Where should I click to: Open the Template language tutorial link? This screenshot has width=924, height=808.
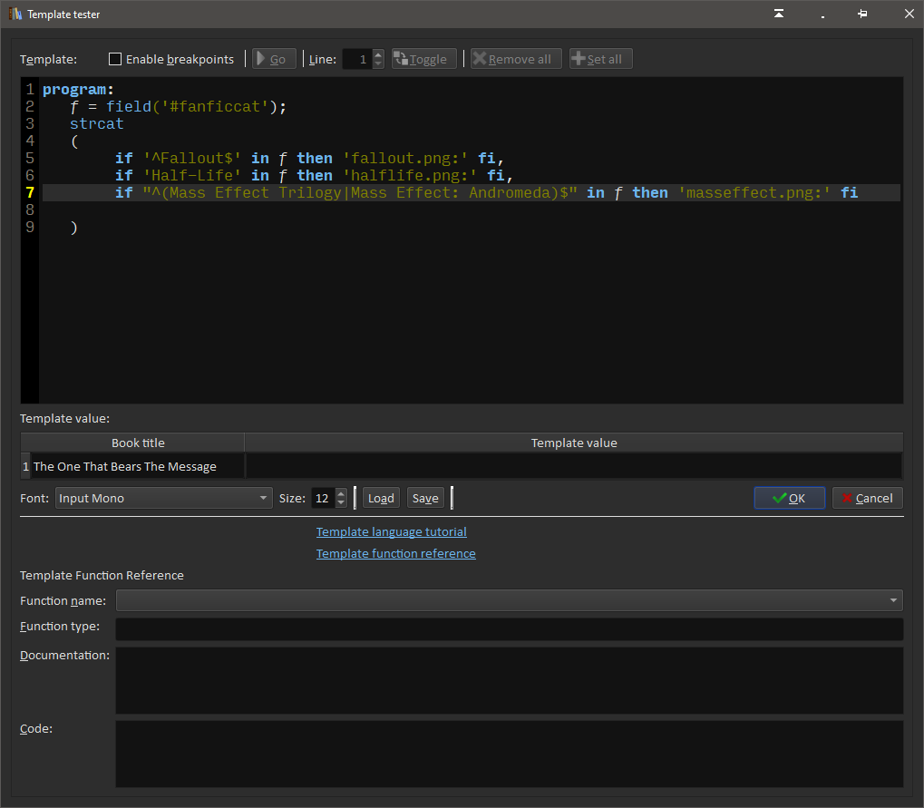(391, 531)
